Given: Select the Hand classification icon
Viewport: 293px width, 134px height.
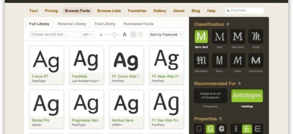Looking at the screenshot, I should 237,60.
